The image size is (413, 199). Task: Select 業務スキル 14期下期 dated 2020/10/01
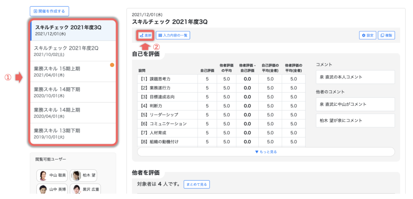[x=73, y=92]
